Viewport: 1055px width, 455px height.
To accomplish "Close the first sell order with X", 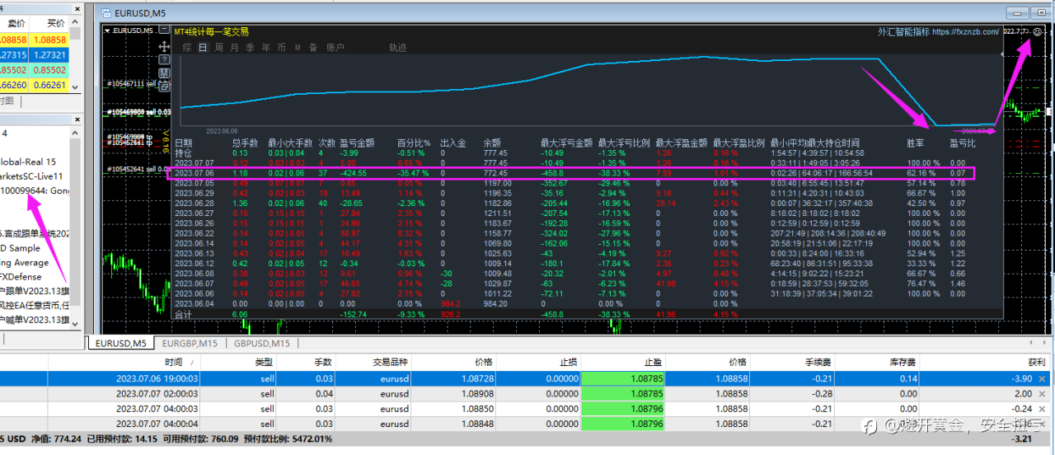I will 1042,379.
